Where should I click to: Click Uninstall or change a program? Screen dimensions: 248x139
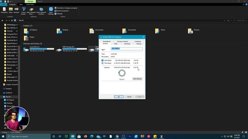click(x=66, y=8)
